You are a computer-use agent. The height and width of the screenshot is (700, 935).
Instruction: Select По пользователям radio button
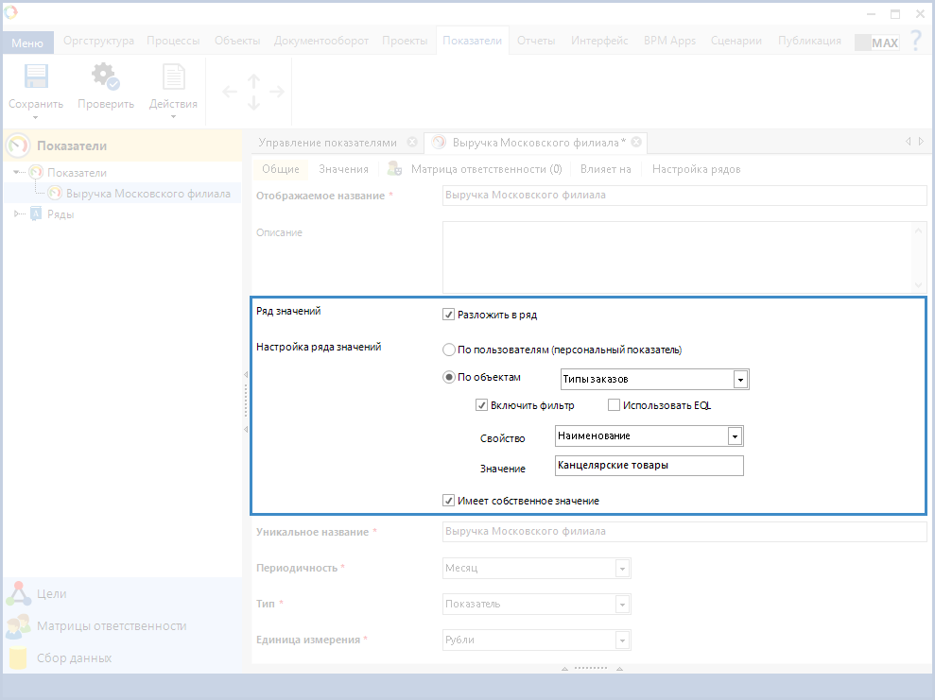click(449, 350)
